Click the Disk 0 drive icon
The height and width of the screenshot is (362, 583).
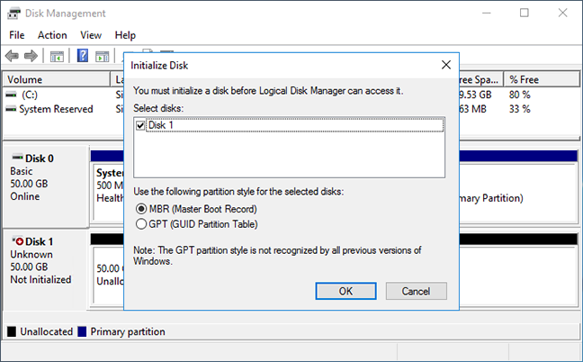click(x=17, y=157)
